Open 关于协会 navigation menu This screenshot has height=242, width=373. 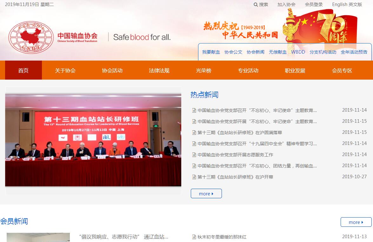(65, 70)
